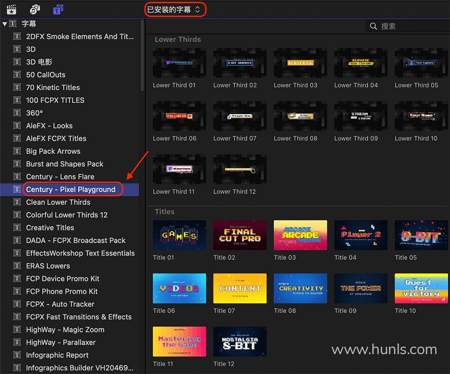This screenshot has height=374, width=450.
Task: Open FCPX - Auto Tracker category
Action: (x=60, y=304)
